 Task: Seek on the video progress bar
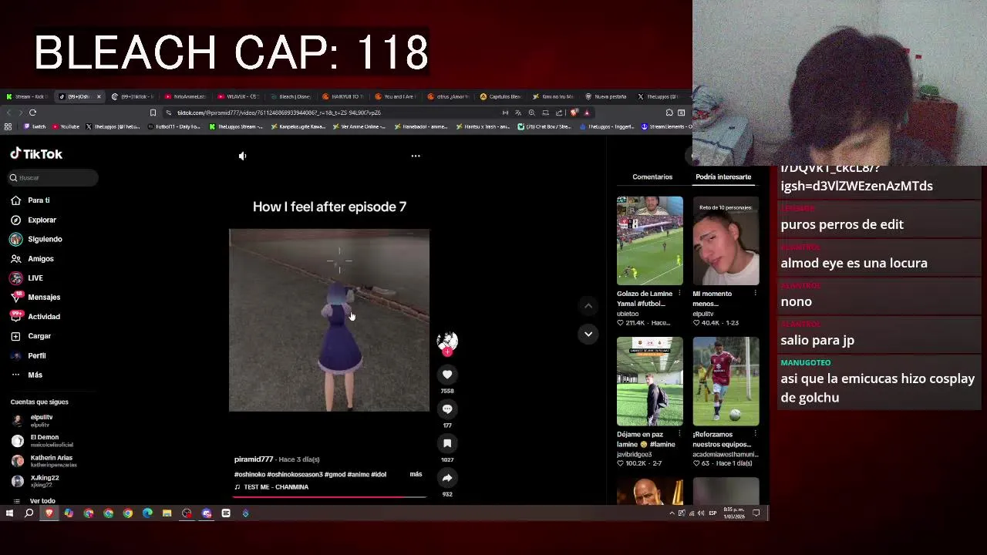pos(329,497)
